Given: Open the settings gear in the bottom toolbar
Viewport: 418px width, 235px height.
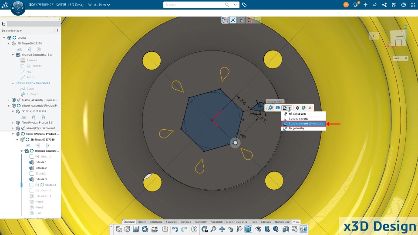Looking at the screenshot, I should pos(165,229).
